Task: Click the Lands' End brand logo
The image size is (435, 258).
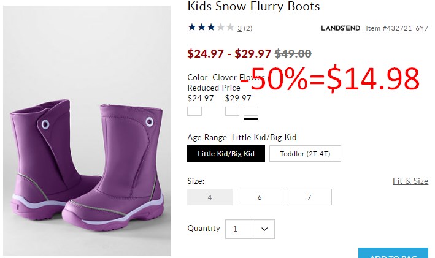Action: point(341,28)
